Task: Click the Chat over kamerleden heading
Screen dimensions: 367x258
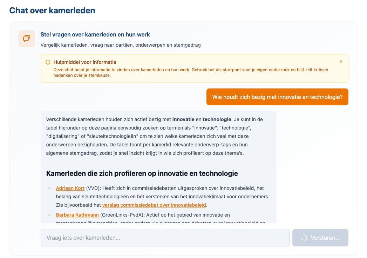Action: click(x=51, y=11)
